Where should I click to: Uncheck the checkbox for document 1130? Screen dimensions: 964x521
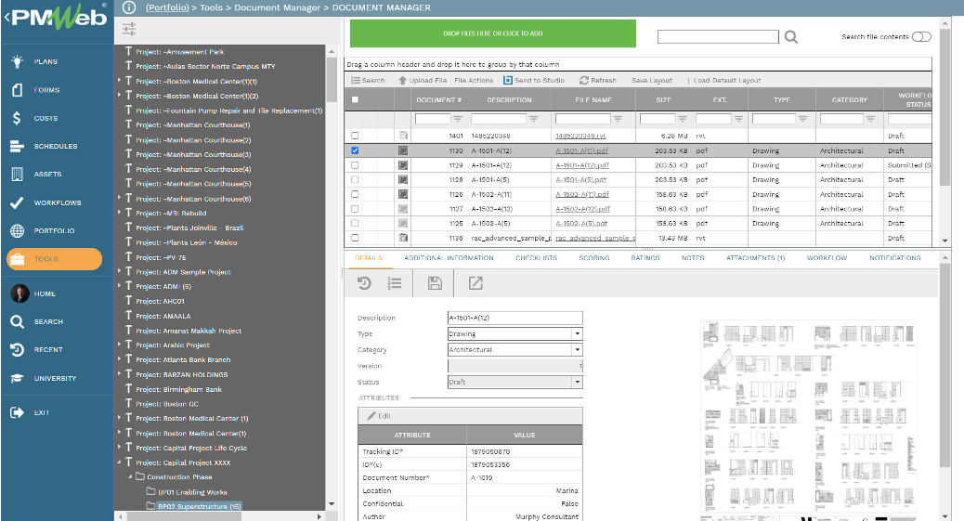tap(356, 150)
